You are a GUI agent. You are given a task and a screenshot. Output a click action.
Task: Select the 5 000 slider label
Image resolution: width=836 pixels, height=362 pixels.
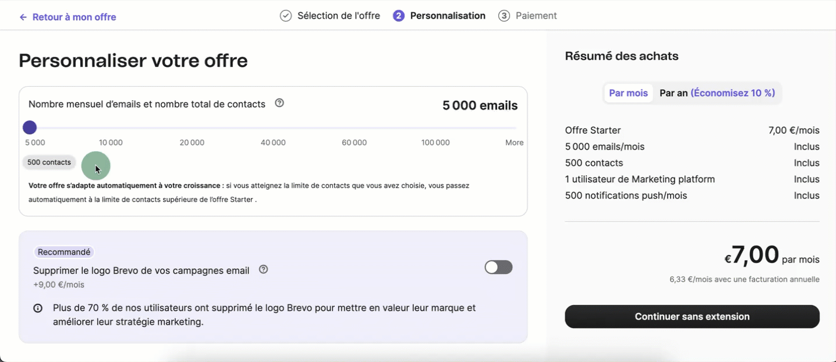tap(35, 143)
